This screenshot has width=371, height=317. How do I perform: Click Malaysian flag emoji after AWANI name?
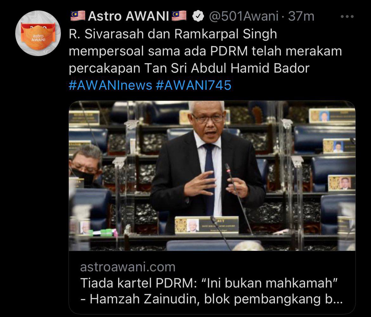(179, 16)
